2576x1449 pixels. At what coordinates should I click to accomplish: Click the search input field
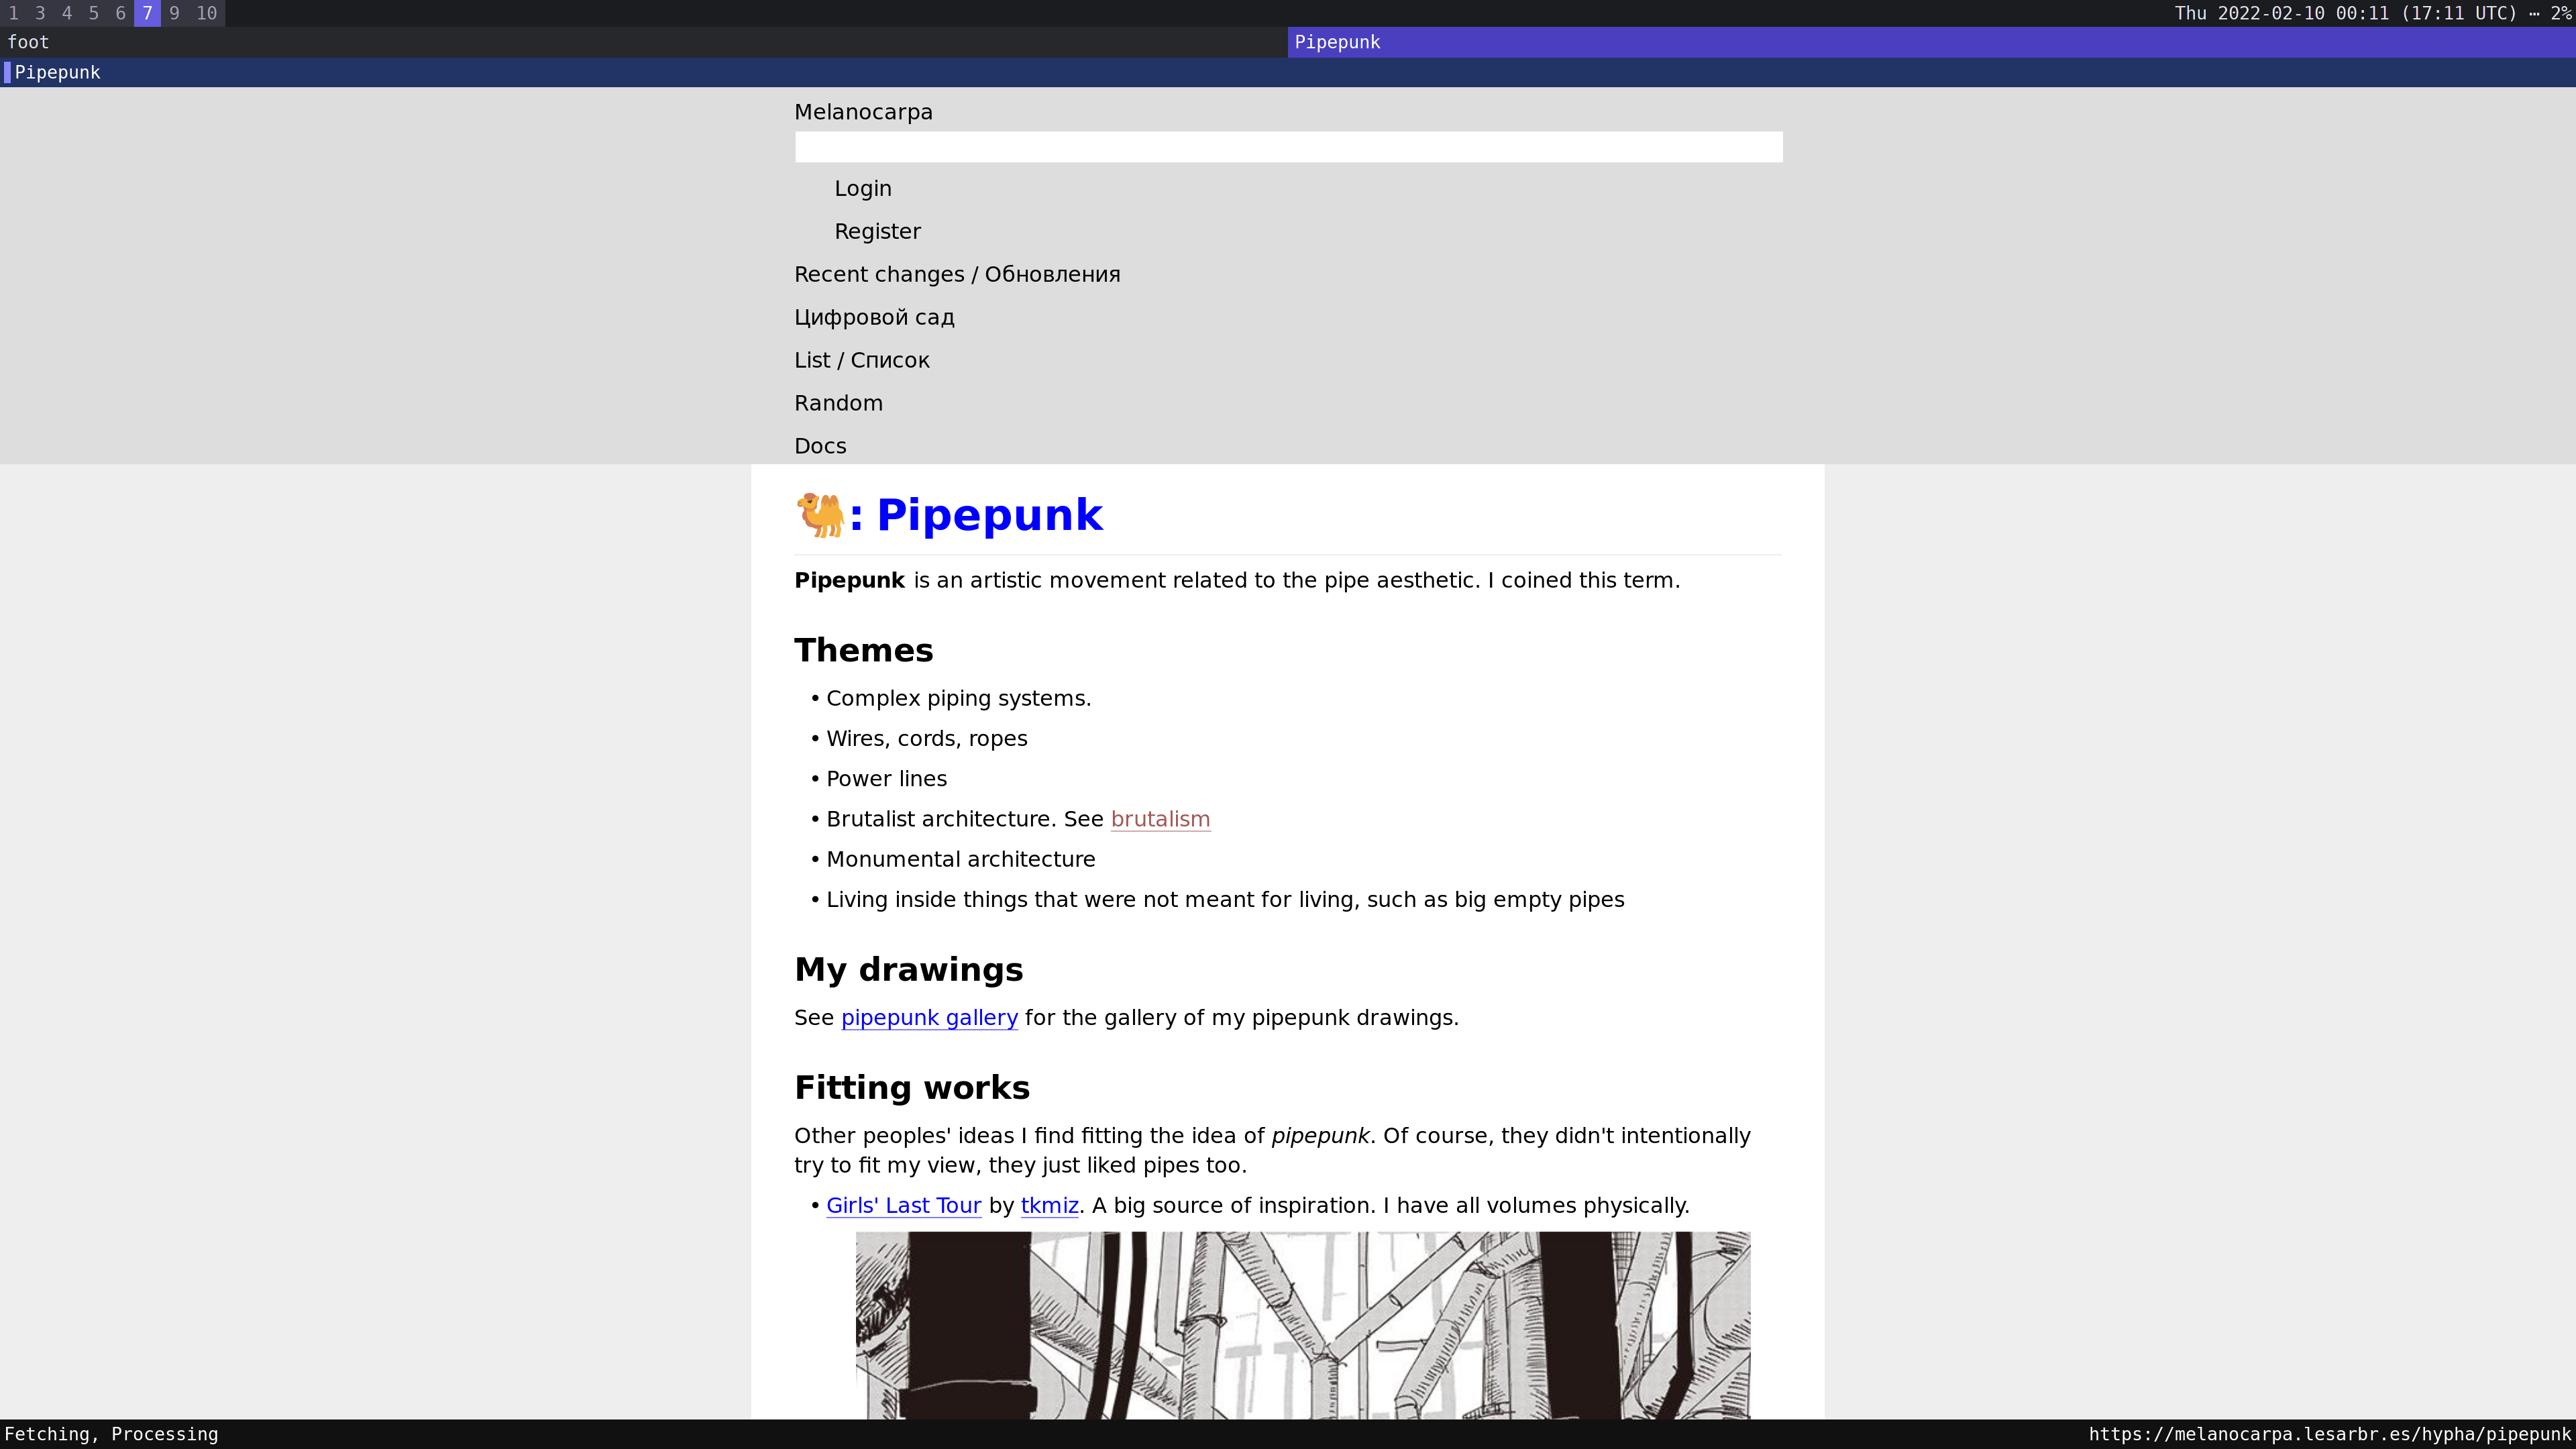(1288, 147)
